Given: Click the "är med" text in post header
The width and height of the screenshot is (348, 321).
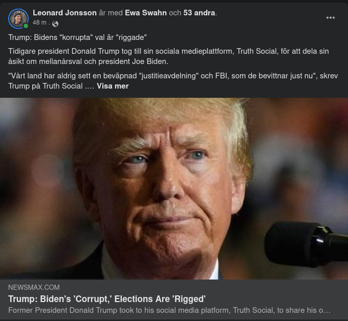Looking at the screenshot, I should [111, 13].
